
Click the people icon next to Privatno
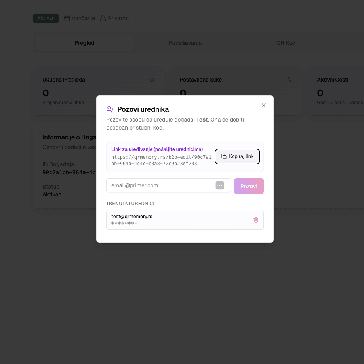point(103,18)
